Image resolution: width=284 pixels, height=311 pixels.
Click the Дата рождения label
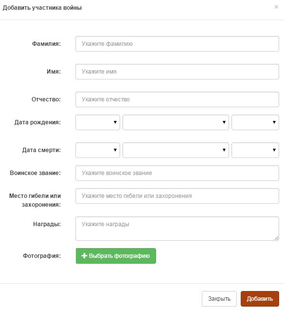point(37,122)
